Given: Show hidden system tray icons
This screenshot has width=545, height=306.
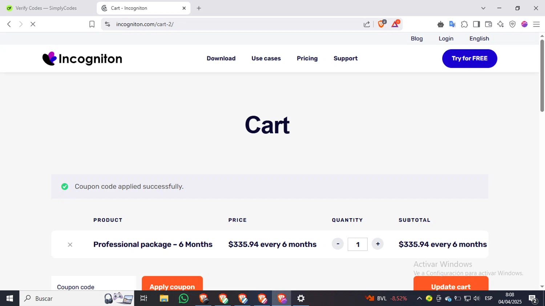Looking at the screenshot, I should tap(419, 298).
